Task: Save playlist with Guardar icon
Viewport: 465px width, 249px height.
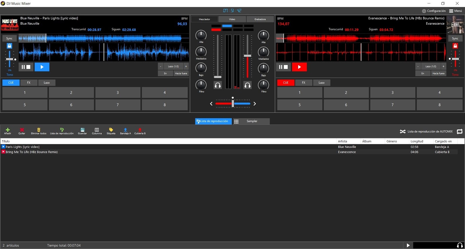Action: (83, 131)
